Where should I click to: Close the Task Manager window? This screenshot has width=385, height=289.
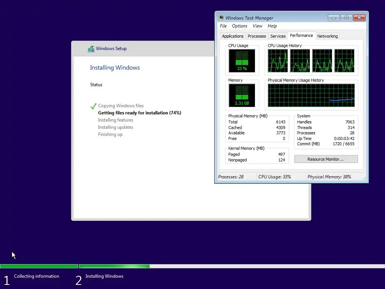pyautogui.click(x=359, y=18)
